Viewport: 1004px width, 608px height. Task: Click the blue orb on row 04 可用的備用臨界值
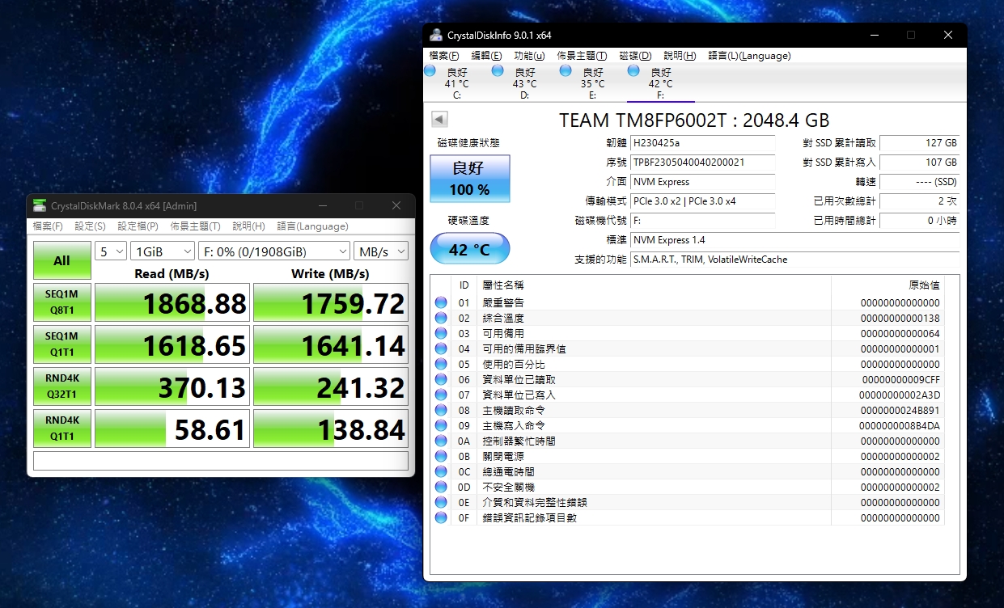pos(441,348)
